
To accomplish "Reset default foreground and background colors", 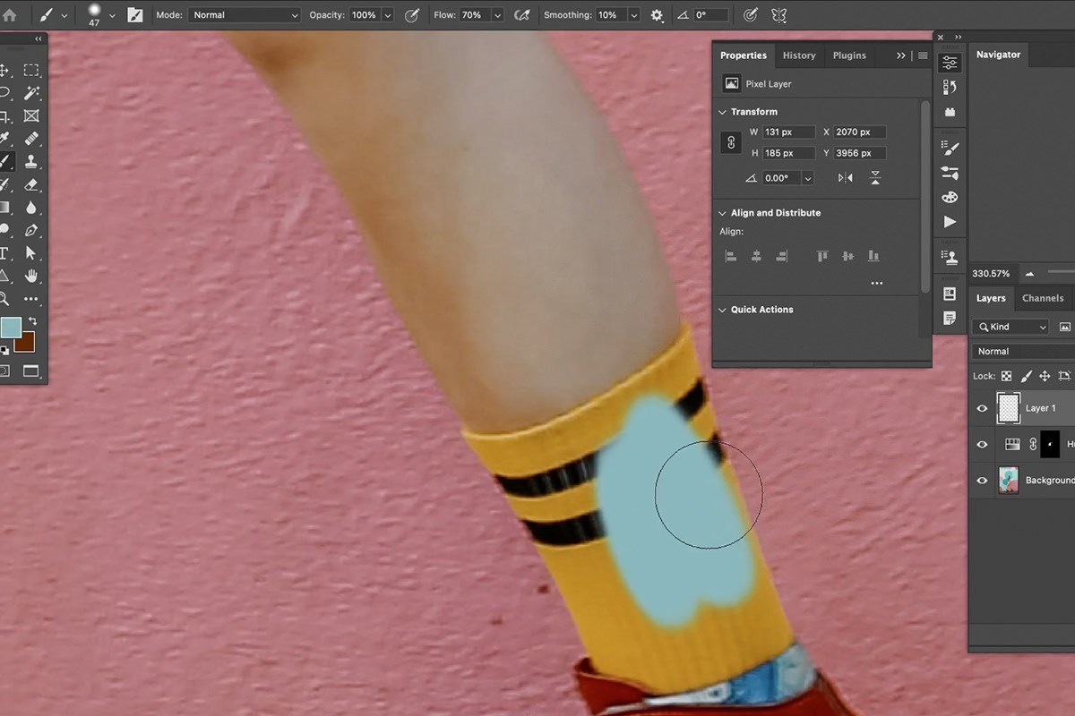I will 4,350.
